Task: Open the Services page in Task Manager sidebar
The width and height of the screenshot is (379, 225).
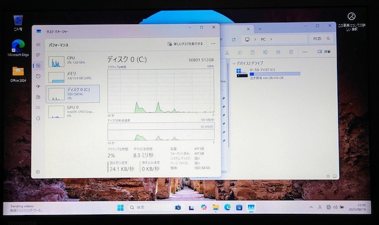Action: tap(38, 118)
